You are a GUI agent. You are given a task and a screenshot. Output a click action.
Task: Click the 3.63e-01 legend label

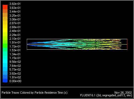point(15,8)
